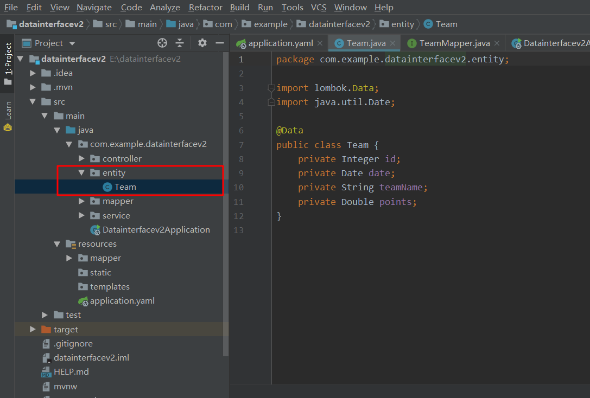This screenshot has height=398, width=590.
Task: Click the entity breadcrumb in navigation bar
Action: (x=397, y=24)
